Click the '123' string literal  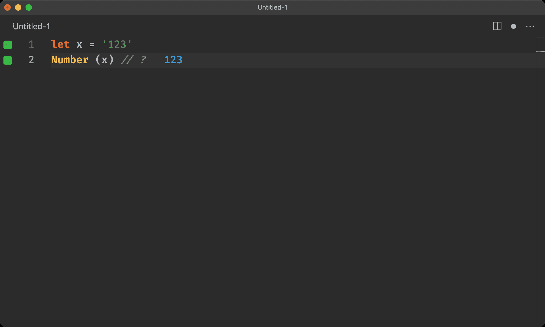click(x=117, y=44)
